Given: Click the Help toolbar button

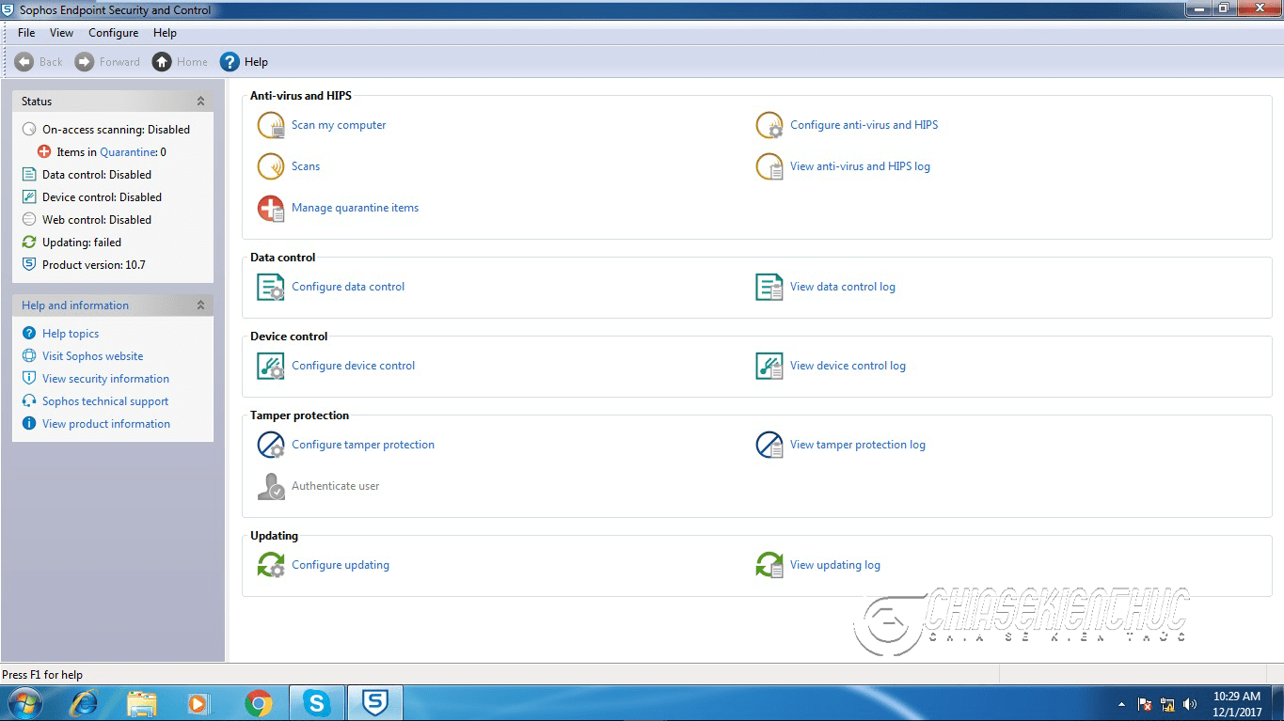Looking at the screenshot, I should [244, 62].
